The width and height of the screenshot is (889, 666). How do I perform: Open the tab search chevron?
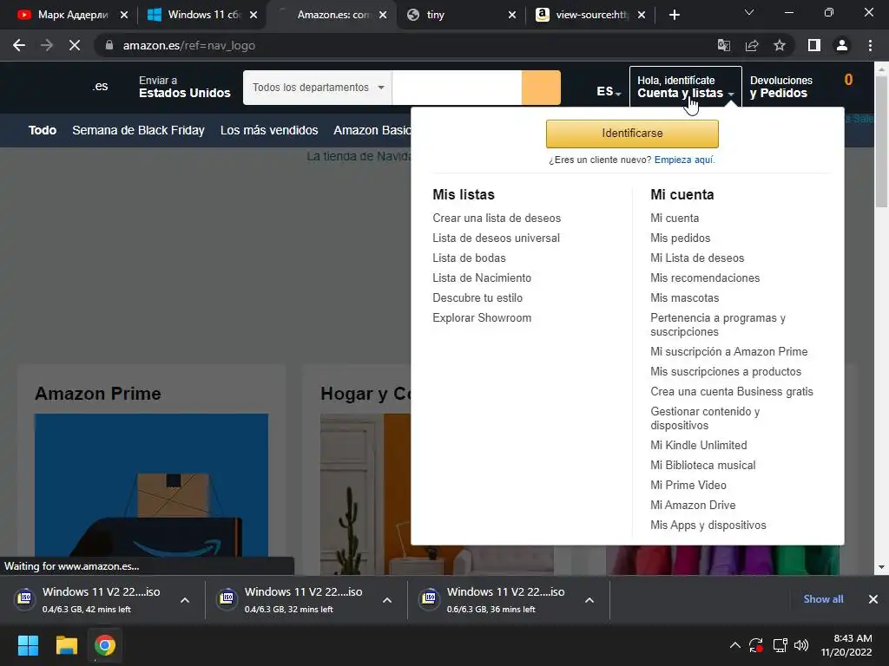pos(749,12)
